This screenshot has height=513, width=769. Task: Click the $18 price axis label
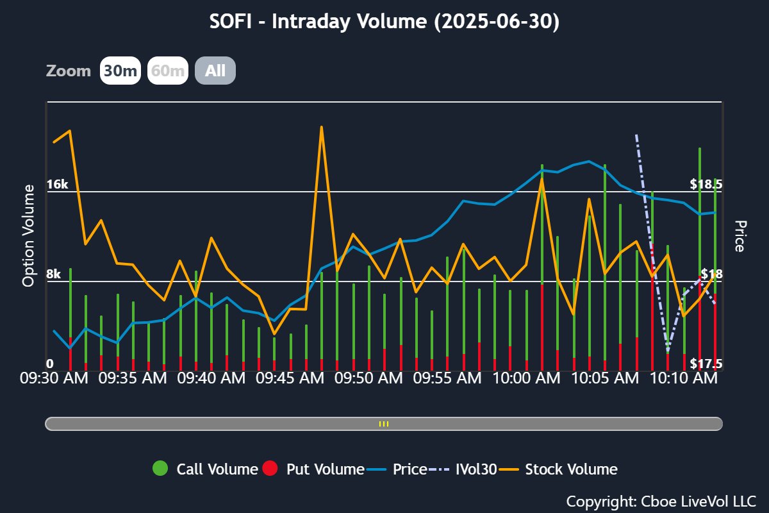coord(712,274)
